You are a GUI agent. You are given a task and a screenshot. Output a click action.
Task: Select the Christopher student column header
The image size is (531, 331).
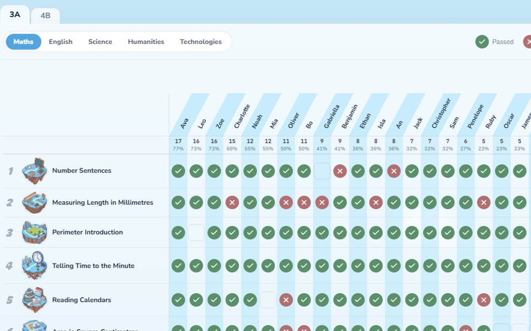pyautogui.click(x=441, y=113)
